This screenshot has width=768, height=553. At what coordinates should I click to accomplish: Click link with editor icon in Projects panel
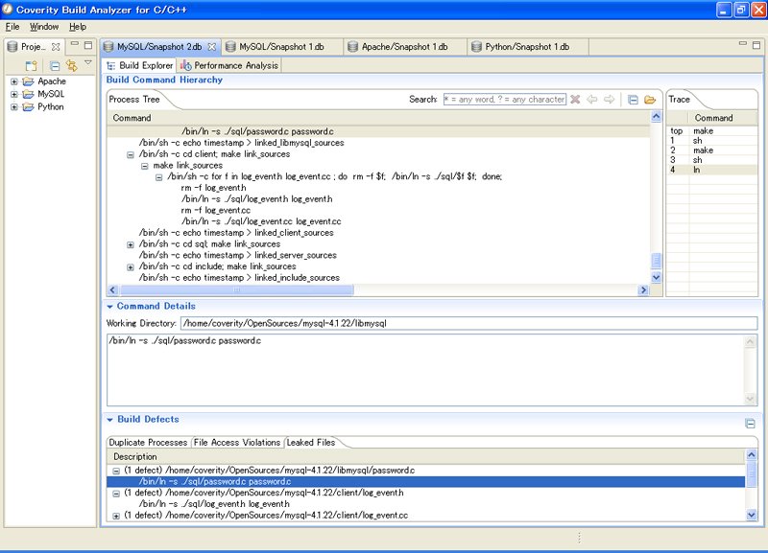pos(72,65)
